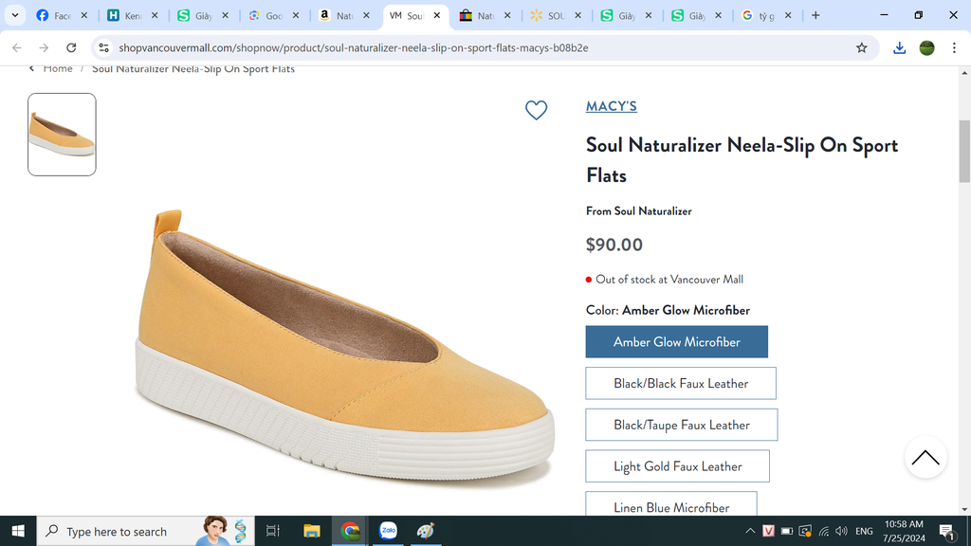Open MACY'S store link

pos(612,106)
